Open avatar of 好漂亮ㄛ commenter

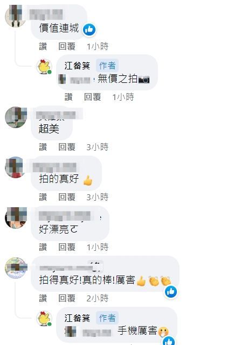[x=16, y=217]
